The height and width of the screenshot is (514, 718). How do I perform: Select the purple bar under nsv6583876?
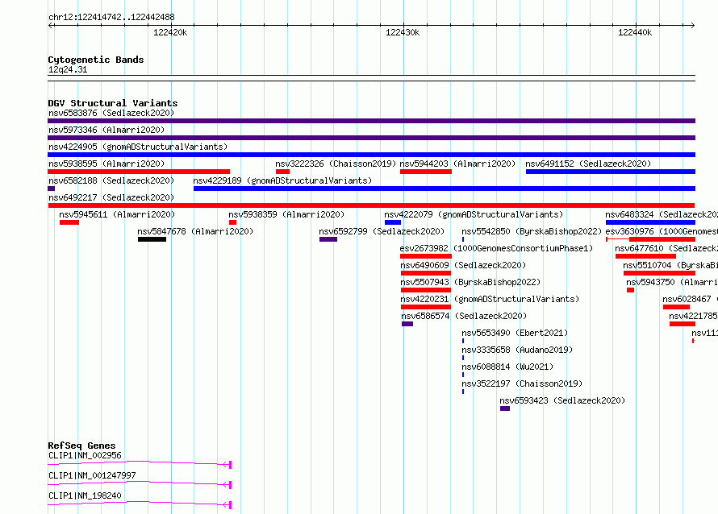point(371,121)
